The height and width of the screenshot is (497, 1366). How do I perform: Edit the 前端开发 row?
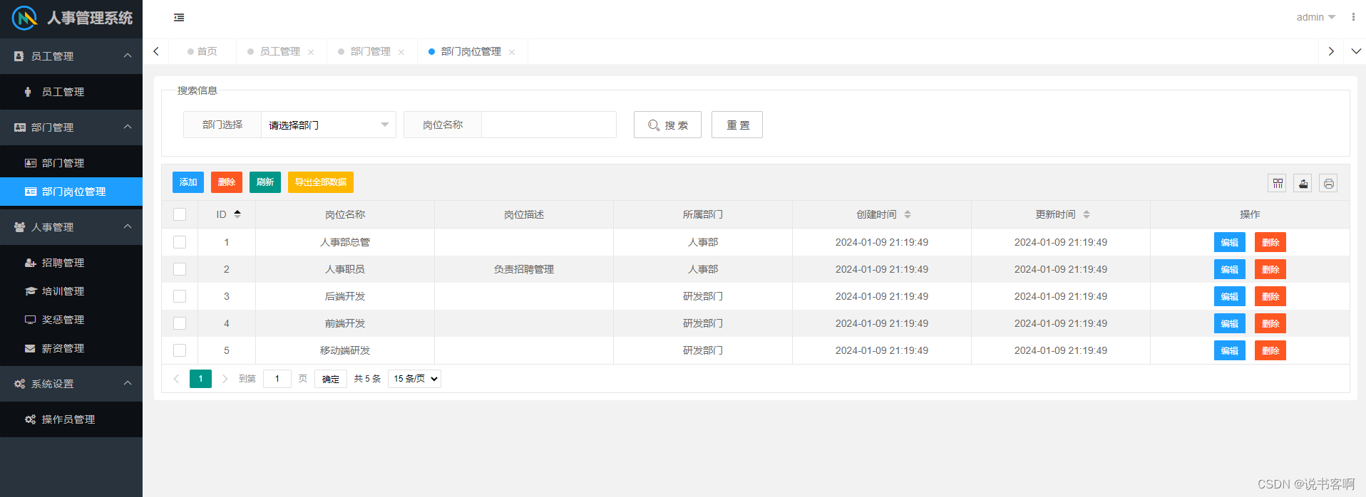pos(1230,323)
